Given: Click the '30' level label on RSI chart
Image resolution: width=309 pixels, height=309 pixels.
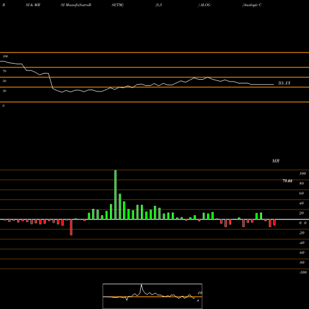Looking at the screenshot, I should [x=4, y=91].
